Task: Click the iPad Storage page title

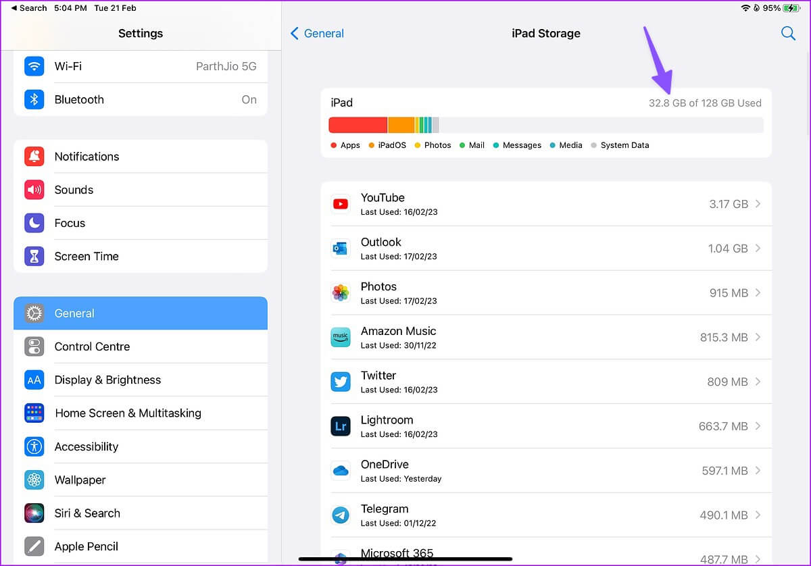Action: [x=546, y=33]
